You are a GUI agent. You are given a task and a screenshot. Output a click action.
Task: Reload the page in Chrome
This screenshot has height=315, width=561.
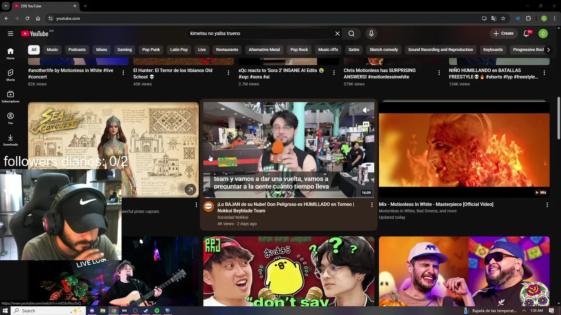pyautogui.click(x=27, y=18)
